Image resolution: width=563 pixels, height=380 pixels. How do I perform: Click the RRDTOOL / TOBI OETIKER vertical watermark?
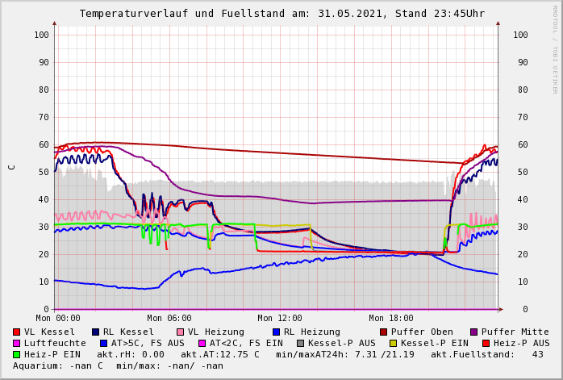tap(554, 48)
